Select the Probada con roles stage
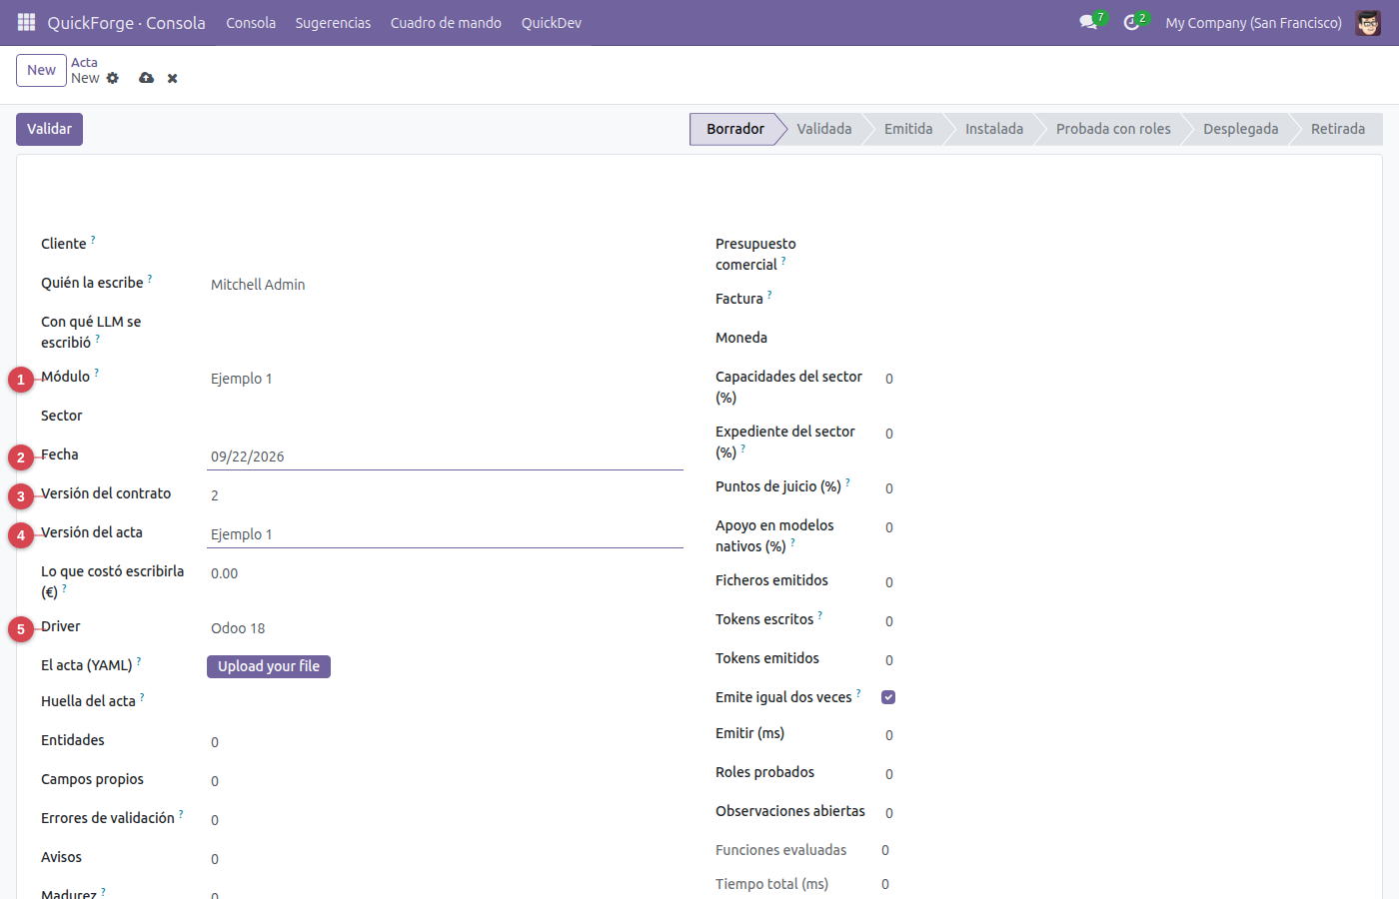The height and width of the screenshot is (899, 1399). [1113, 129]
